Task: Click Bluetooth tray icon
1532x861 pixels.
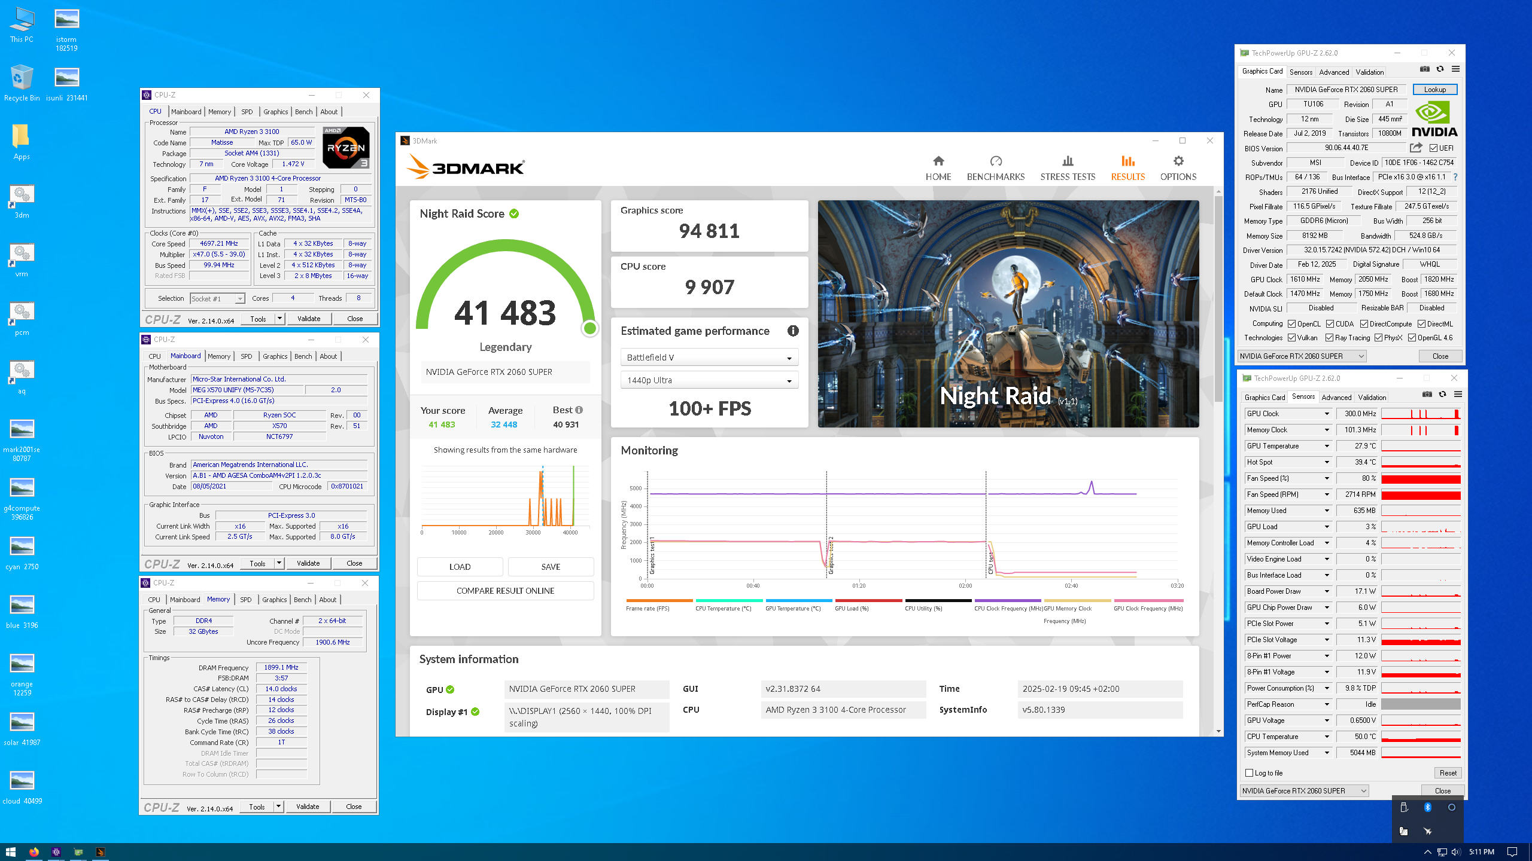Action: click(x=1427, y=807)
